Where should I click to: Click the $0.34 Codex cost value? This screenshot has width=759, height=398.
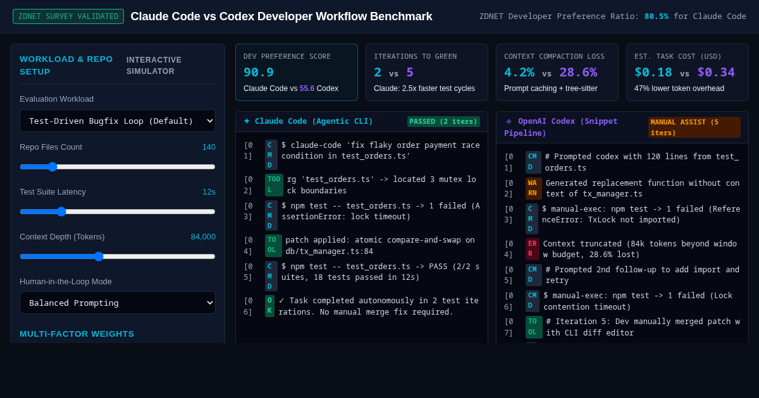click(x=716, y=72)
